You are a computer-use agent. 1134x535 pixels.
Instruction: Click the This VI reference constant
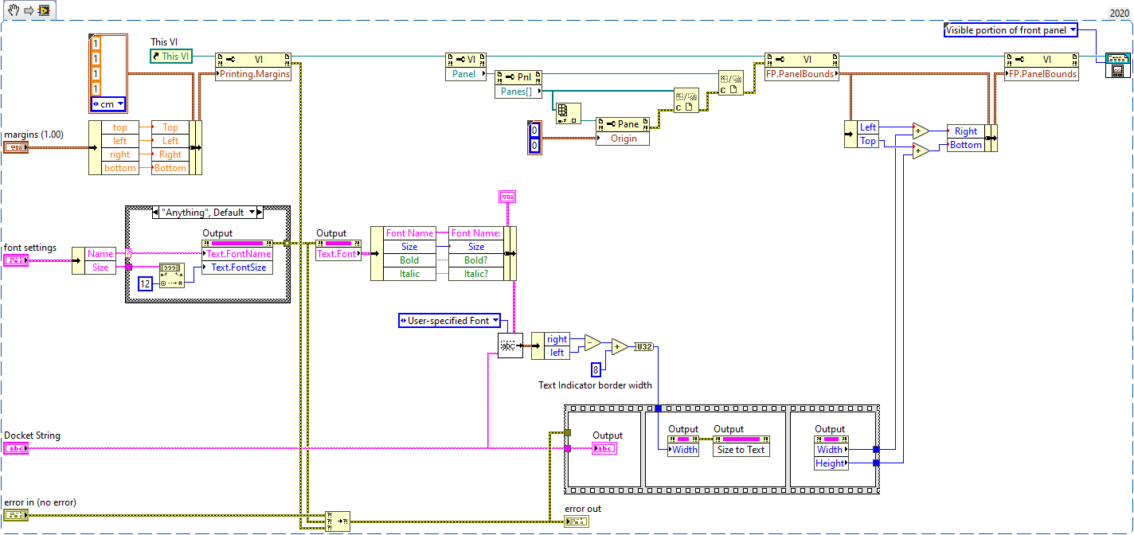pos(172,57)
